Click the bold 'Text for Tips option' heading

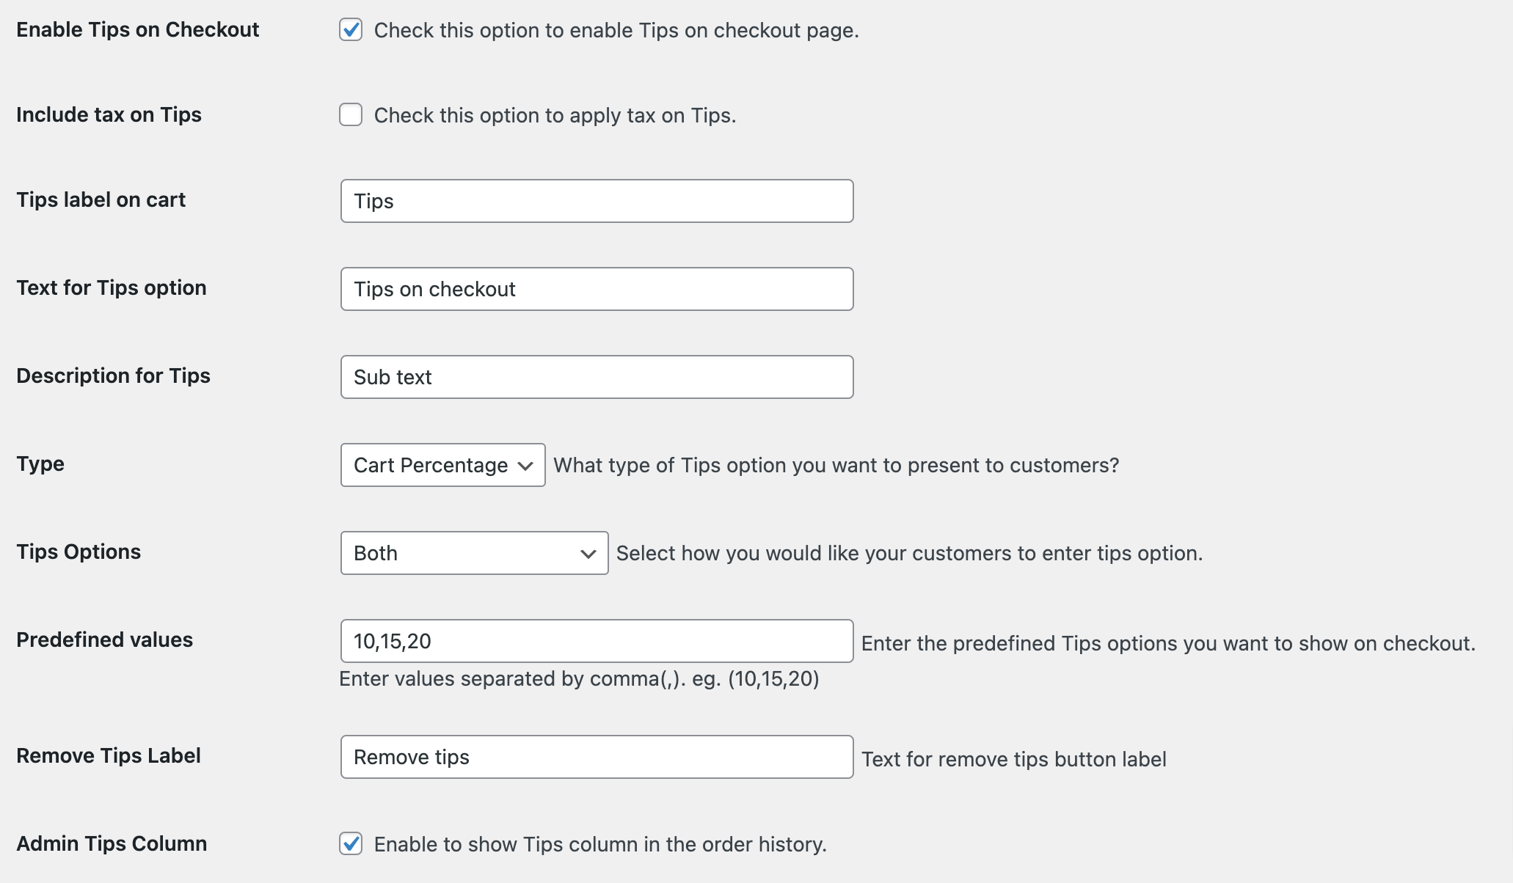tap(112, 287)
